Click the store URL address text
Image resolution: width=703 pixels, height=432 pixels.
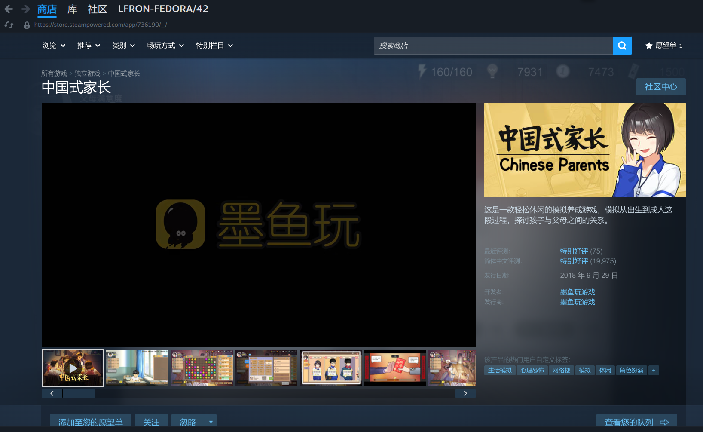click(101, 25)
